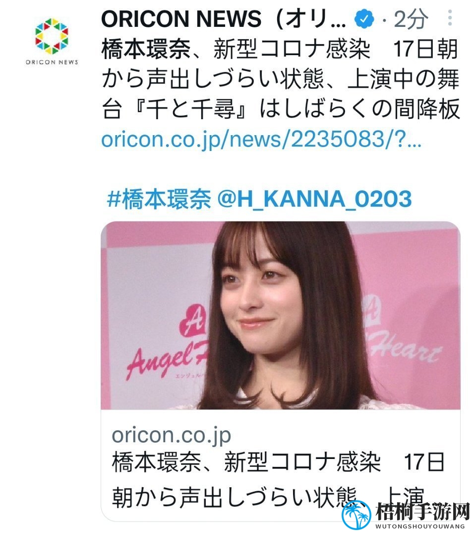
Task: Open the three-dot more options menu
Action: (450, 18)
